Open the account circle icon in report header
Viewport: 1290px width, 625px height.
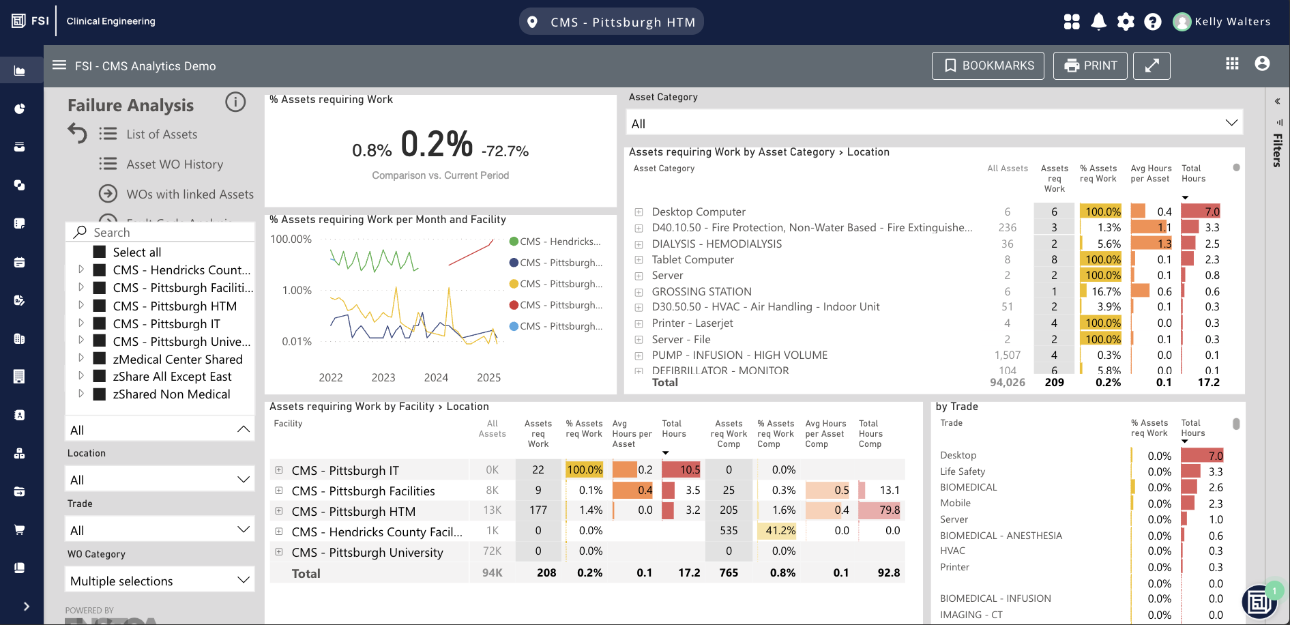(x=1262, y=63)
